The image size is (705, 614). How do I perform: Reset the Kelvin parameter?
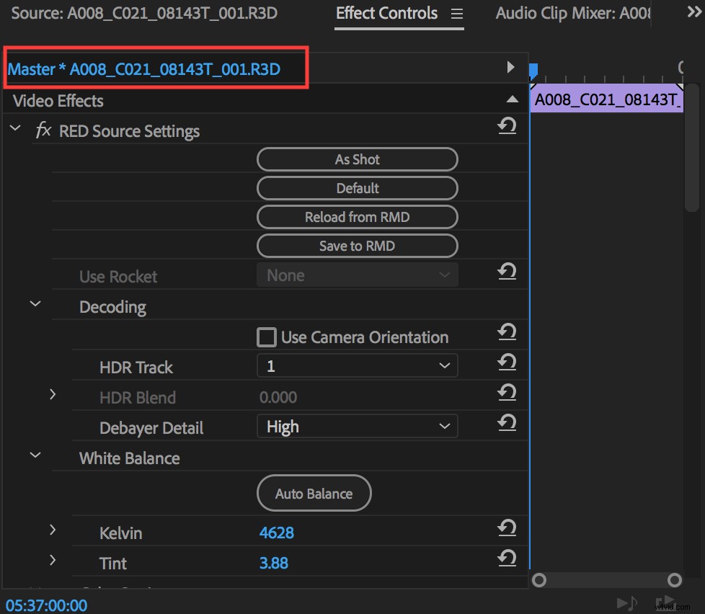coord(507,528)
